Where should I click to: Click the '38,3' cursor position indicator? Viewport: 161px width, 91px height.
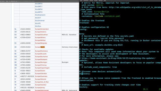point(145,89)
